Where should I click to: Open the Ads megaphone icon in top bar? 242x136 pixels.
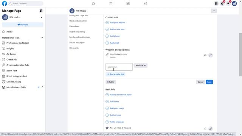pos(145,3)
